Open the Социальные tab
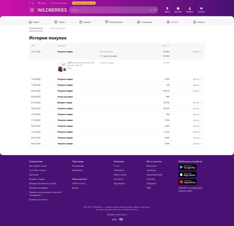Viewport: 234px width, 226px height. coord(144,22)
